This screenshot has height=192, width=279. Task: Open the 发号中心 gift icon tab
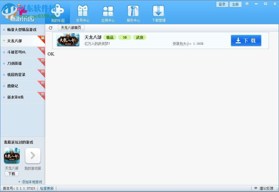point(83,13)
